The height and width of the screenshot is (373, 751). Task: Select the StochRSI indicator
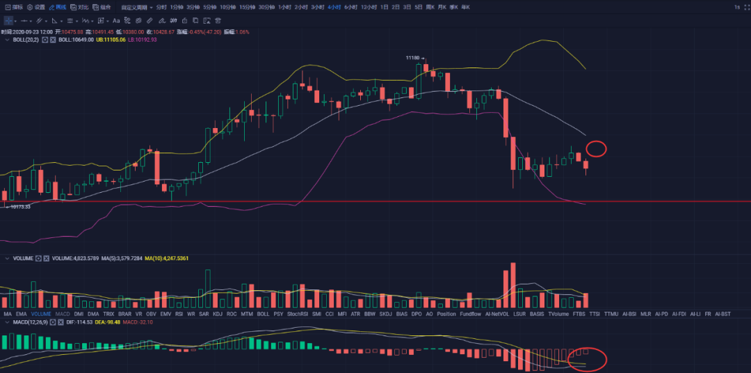tap(297, 314)
